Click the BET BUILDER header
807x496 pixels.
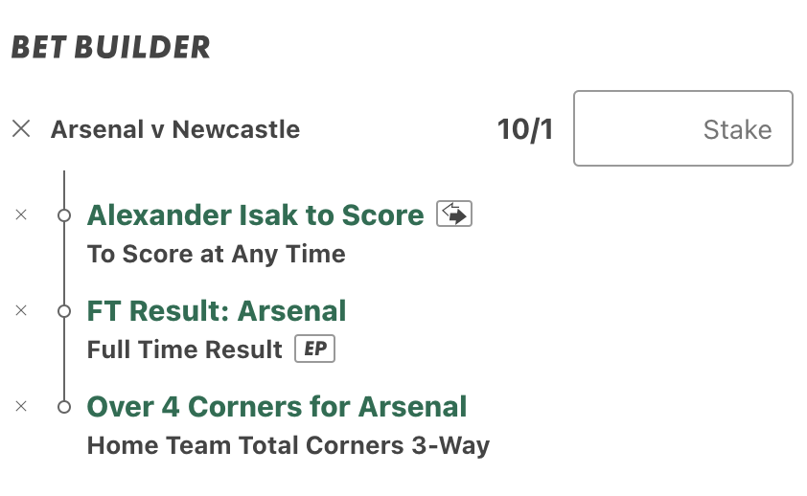point(110,47)
